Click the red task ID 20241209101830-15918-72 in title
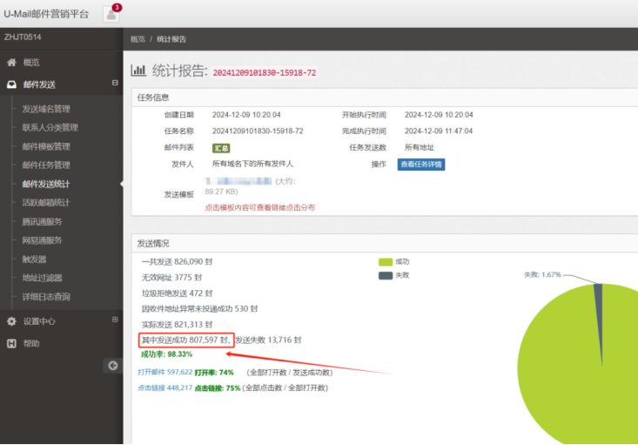638x445 pixels. tap(264, 72)
